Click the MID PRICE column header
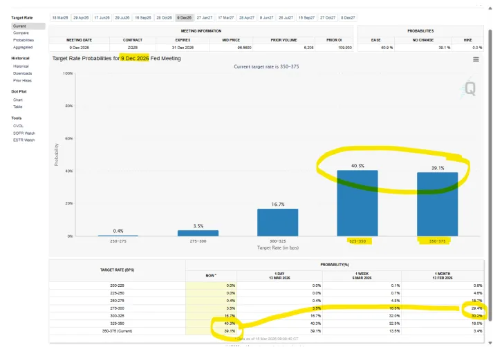Viewport: 493px width, 347px height. (231, 40)
